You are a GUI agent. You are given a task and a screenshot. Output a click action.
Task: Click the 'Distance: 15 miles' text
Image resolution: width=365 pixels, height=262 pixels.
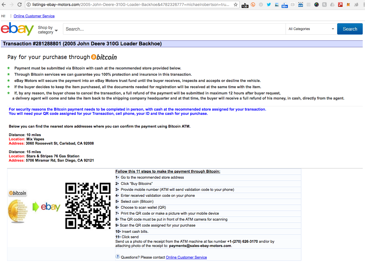(x=25, y=152)
